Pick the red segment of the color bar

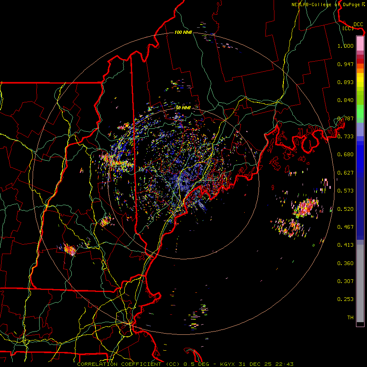coord(360,61)
